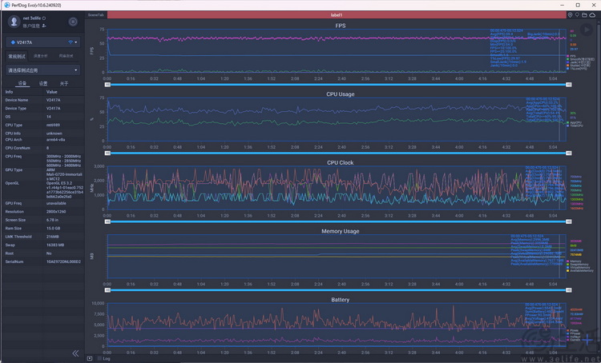
Task: Switch to the 常规测试 tab
Action: pos(17,56)
